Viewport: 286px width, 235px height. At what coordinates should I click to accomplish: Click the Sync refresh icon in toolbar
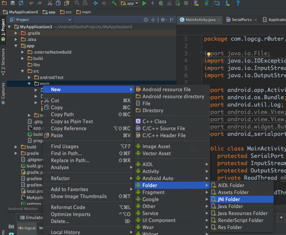tap(21, 3)
